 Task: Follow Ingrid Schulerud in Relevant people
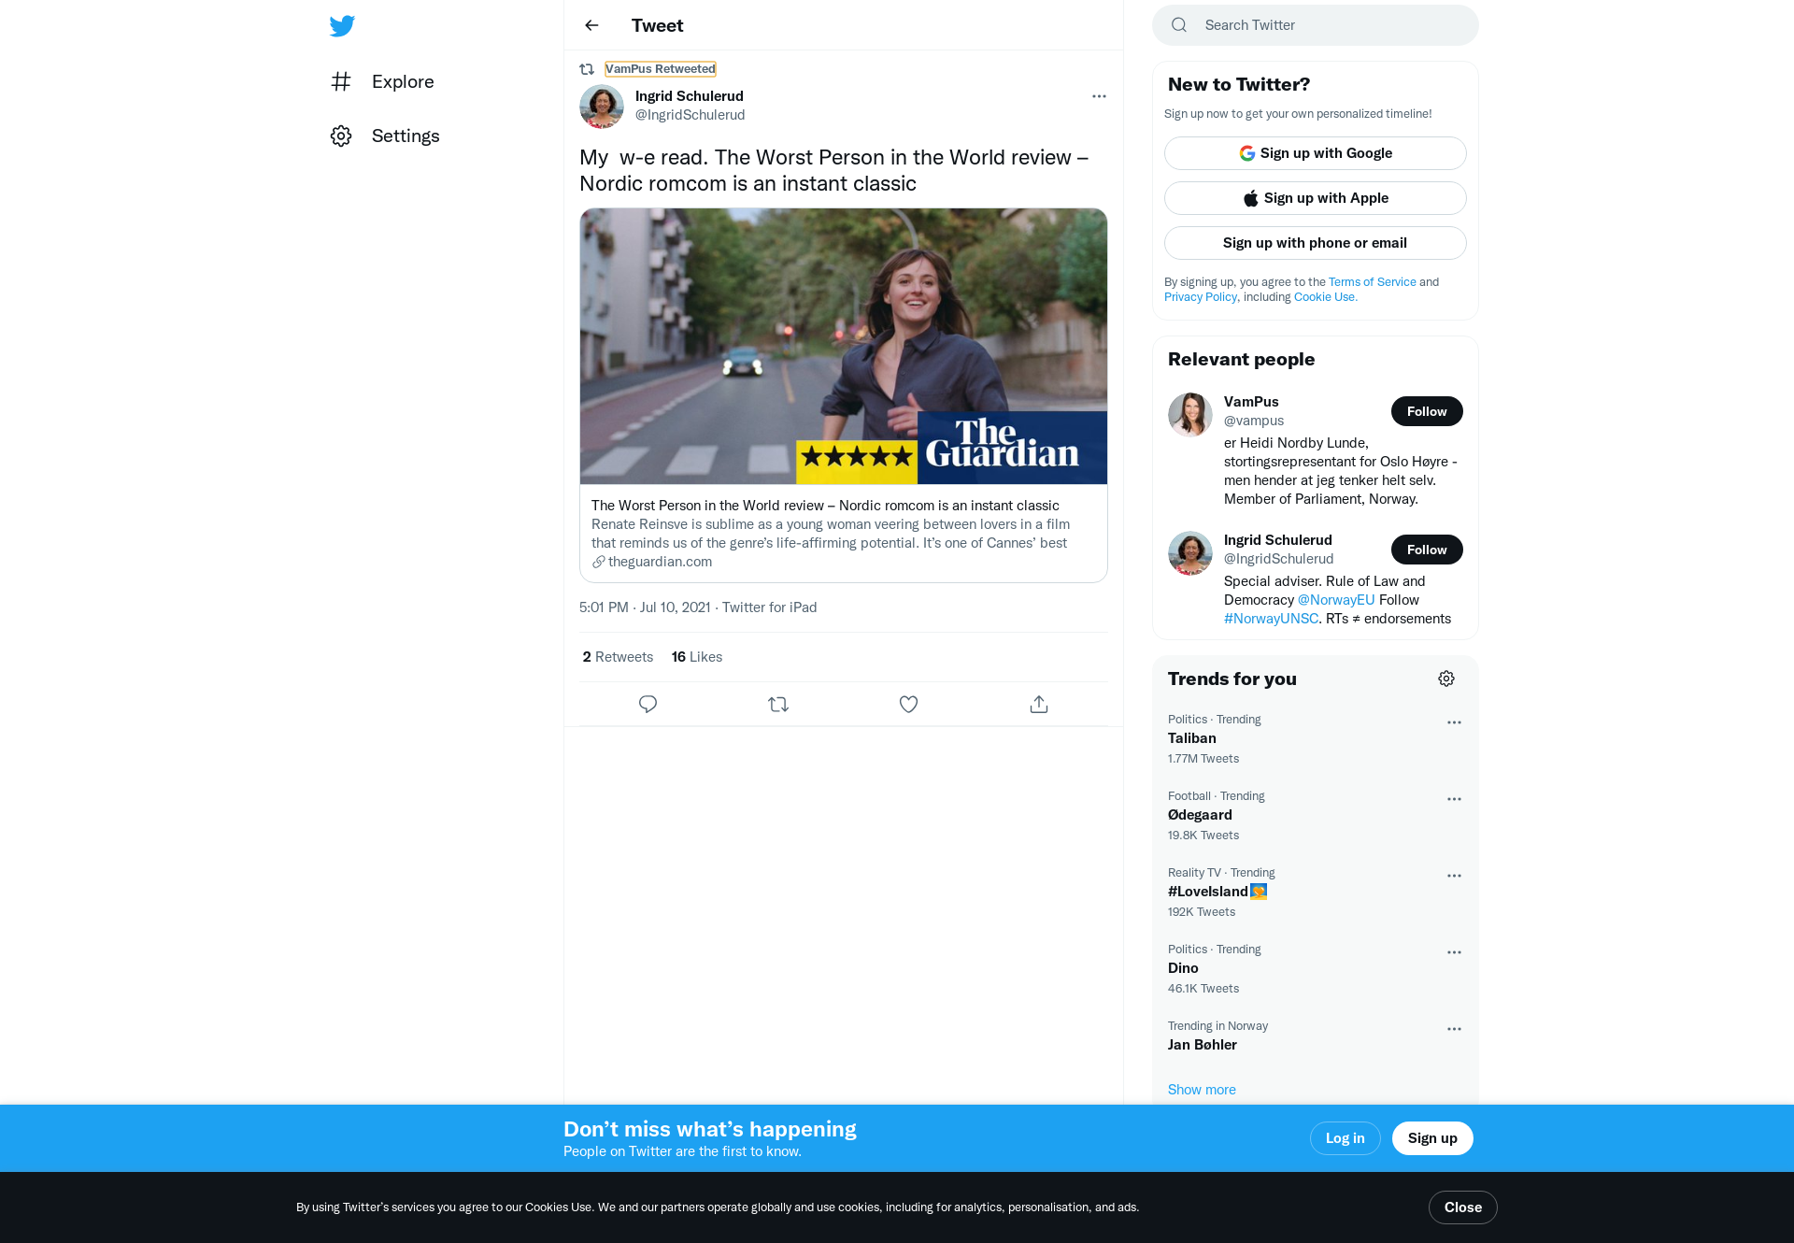(1427, 550)
